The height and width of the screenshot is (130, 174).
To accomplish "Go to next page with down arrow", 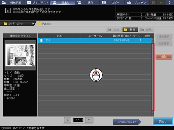I will (x=89, y=120).
